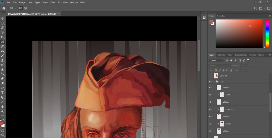Image resolution: width=272 pixels, height=138 pixels.
Task: Hide the cap group layer
Action: coord(210,82)
